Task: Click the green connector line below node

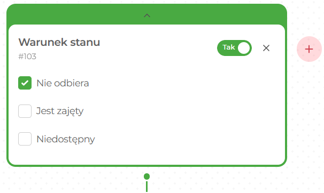Action: coord(146,187)
